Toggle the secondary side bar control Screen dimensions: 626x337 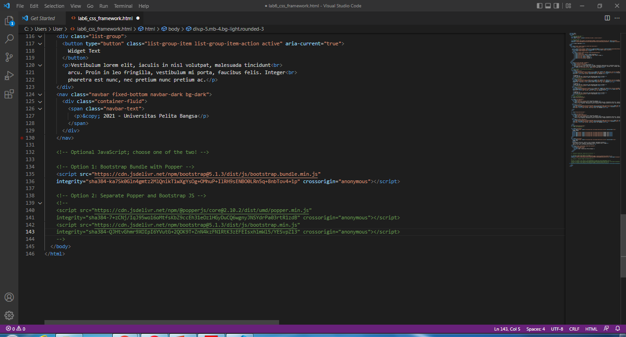coord(556,5)
